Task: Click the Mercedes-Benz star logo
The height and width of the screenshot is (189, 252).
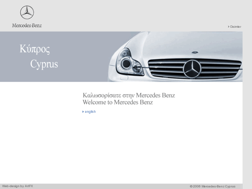Action: pos(27,12)
